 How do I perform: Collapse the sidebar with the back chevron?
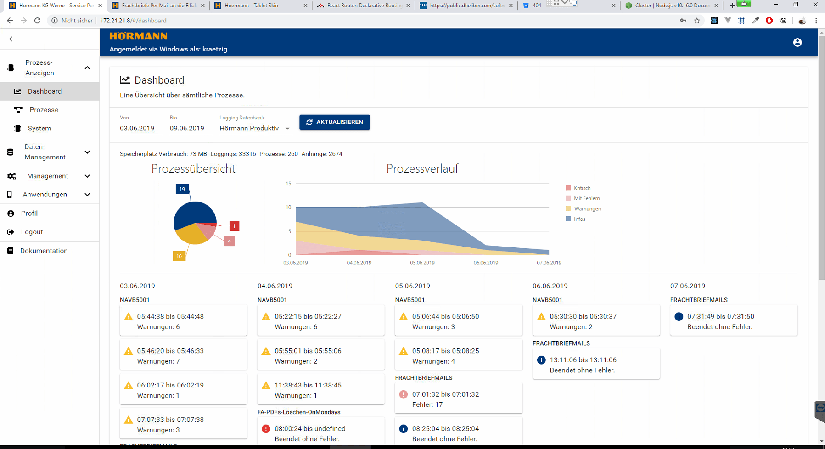tap(11, 39)
